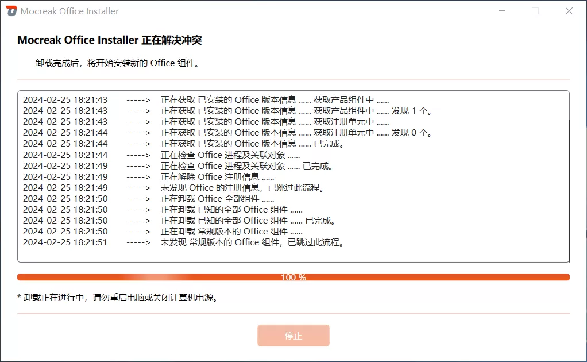The width and height of the screenshot is (587, 362).
Task: Maximize the installer window
Action: (536, 10)
